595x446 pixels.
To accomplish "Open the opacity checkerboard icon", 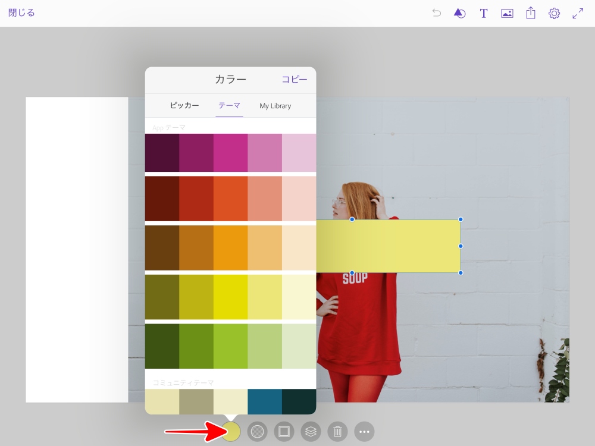I will pyautogui.click(x=257, y=432).
